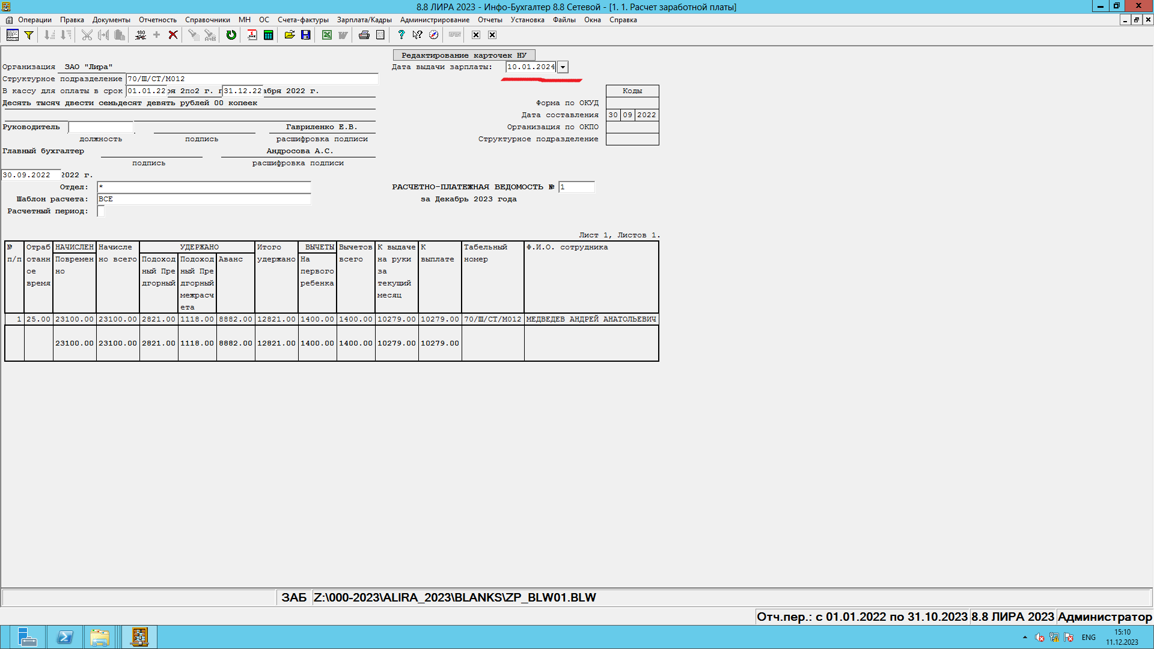The height and width of the screenshot is (649, 1154).
Task: Open the calculator toolbar icon
Action: (x=268, y=35)
